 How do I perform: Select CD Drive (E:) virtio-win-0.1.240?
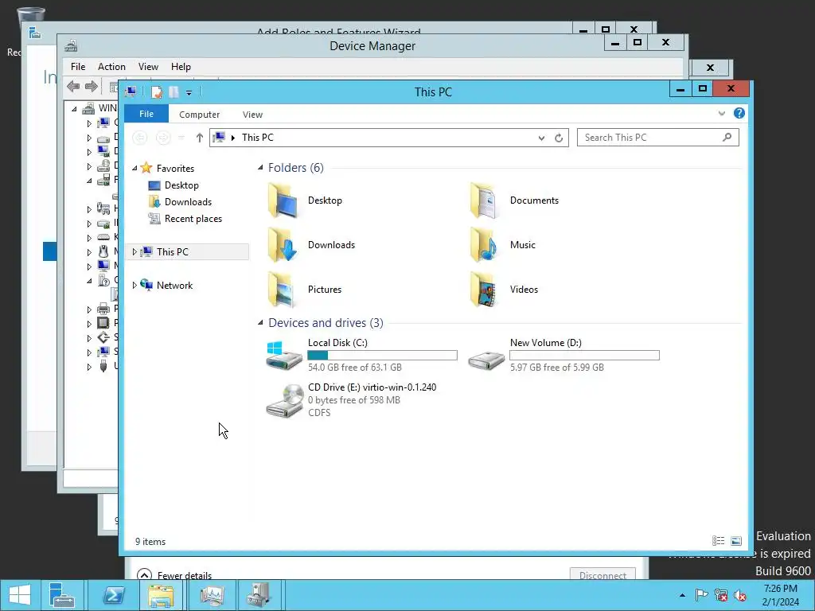click(x=351, y=400)
